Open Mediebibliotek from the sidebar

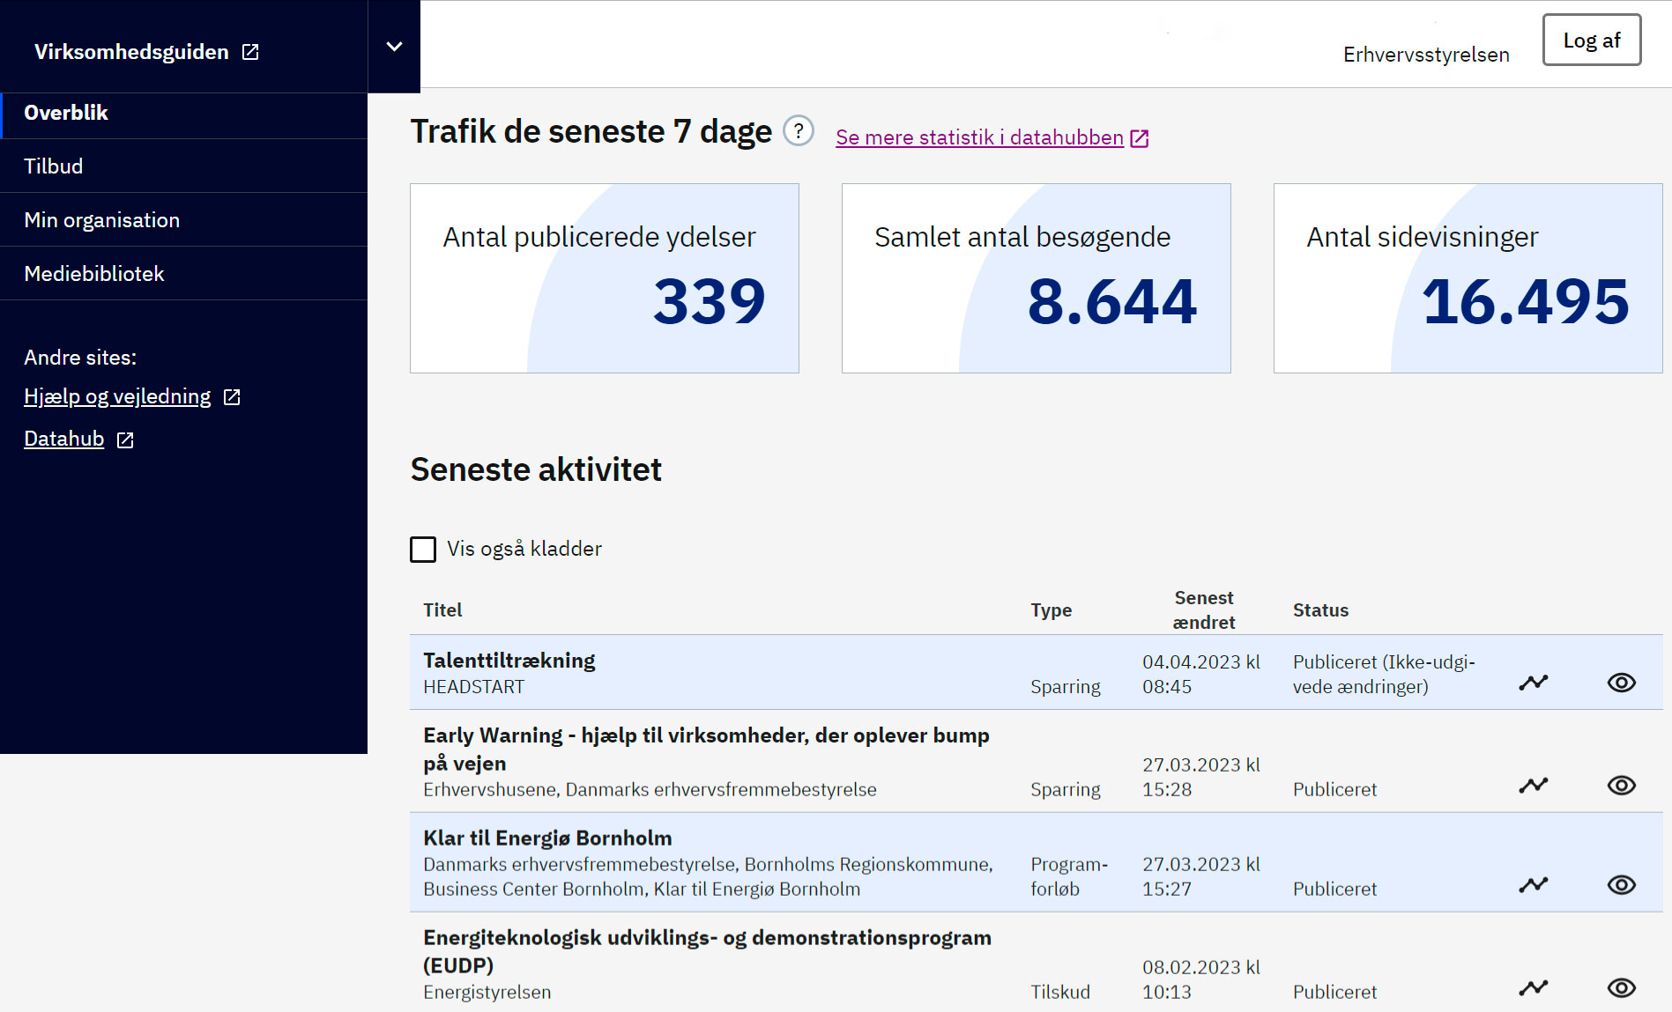click(x=94, y=274)
